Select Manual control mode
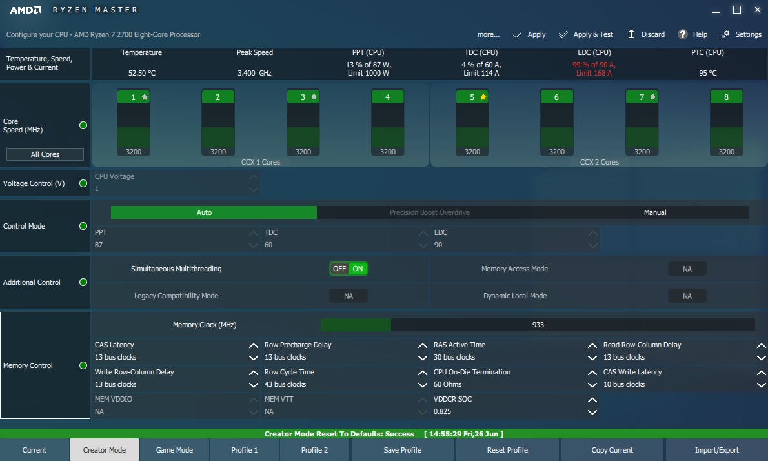This screenshot has width=768, height=461. (655, 212)
